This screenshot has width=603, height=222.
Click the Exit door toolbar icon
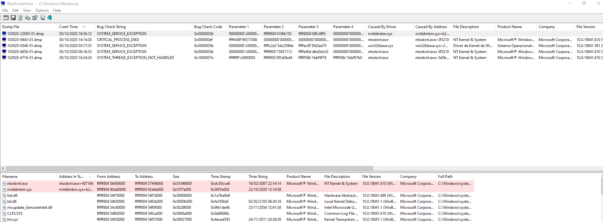[50, 18]
